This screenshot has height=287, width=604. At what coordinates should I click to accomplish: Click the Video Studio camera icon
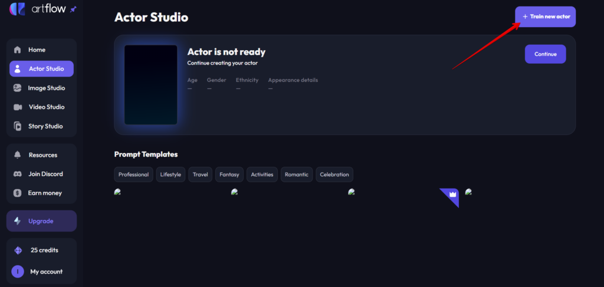pyautogui.click(x=18, y=107)
